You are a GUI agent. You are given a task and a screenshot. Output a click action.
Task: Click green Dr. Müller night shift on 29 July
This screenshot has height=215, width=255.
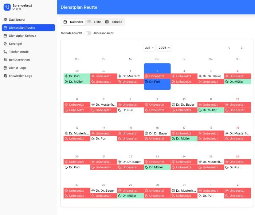pos(130,196)
